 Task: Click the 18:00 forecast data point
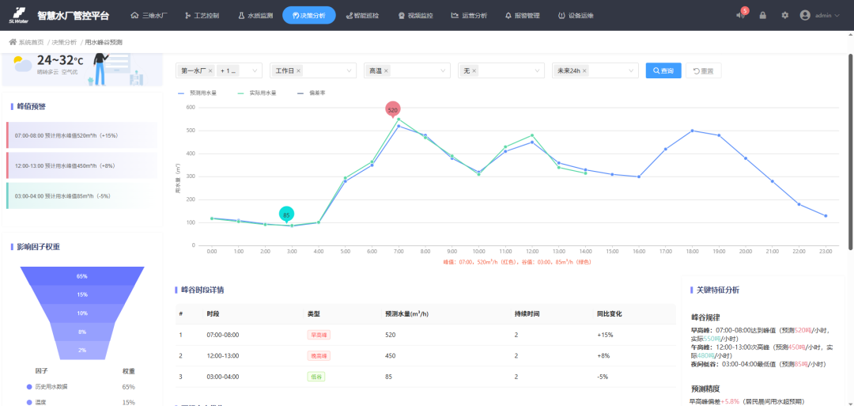[x=692, y=131]
